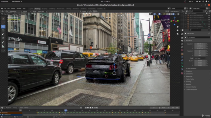
Task: Click the viewport zoom magnifier icon
Action: coord(177,27)
